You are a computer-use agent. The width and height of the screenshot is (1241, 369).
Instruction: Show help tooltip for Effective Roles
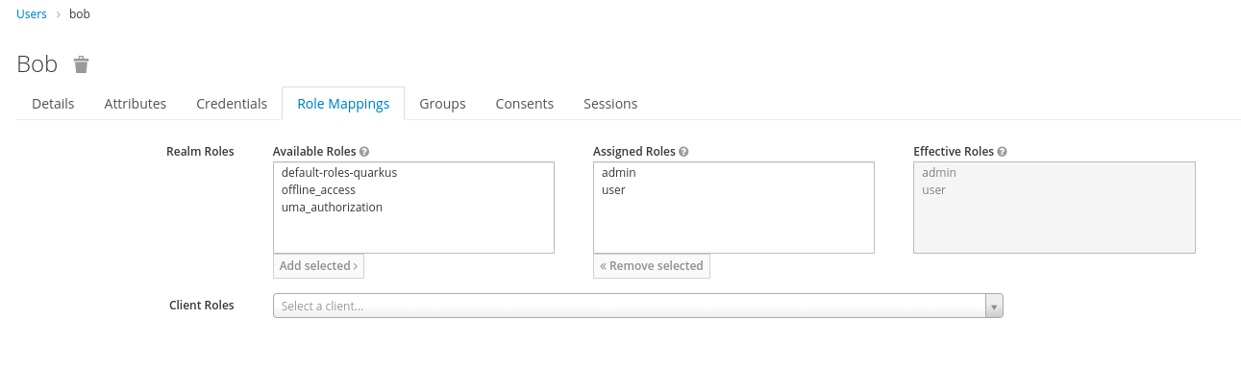point(1003,152)
